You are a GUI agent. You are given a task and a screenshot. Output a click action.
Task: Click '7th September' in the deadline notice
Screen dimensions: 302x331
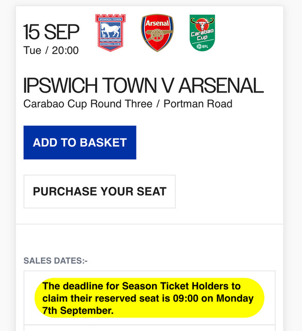point(78,310)
